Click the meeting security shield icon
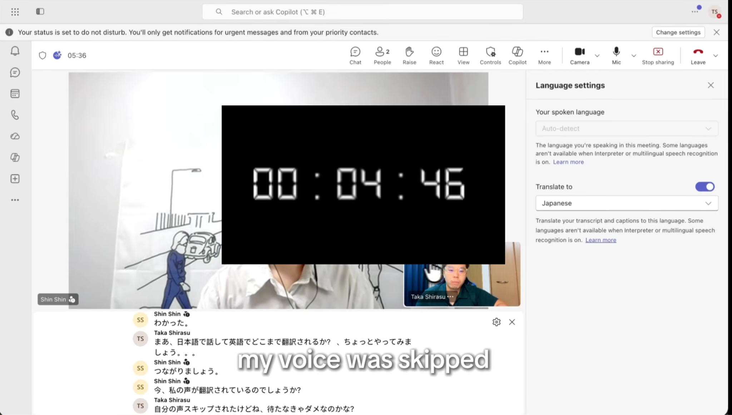Image resolution: width=732 pixels, height=415 pixels. [x=43, y=55]
